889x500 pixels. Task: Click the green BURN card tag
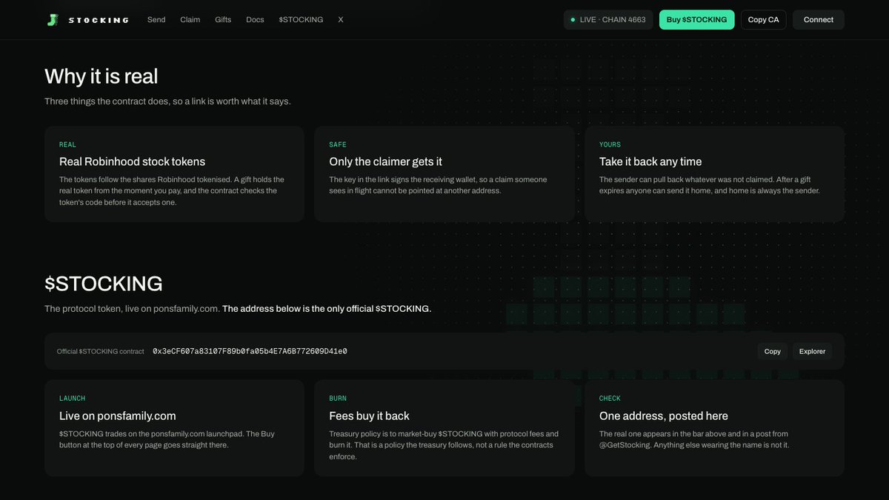click(x=338, y=399)
